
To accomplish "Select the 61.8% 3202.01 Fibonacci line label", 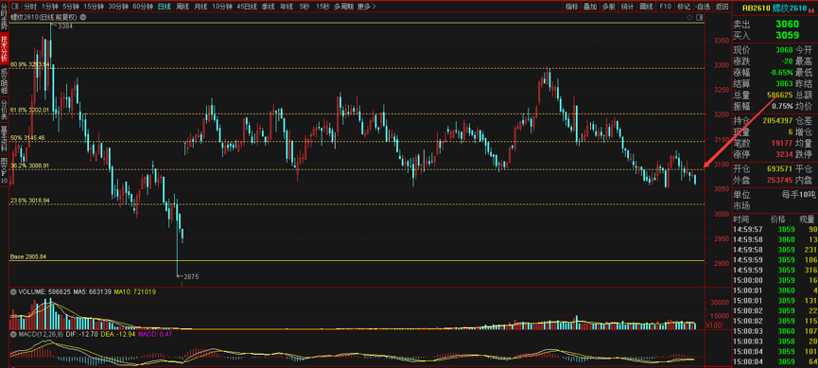I will click(x=29, y=110).
